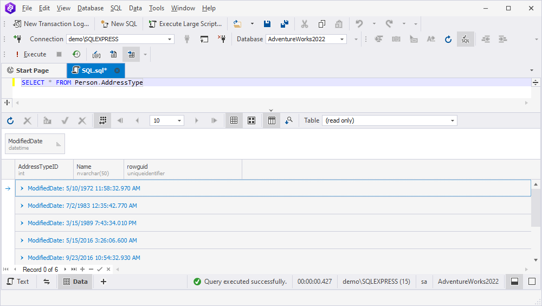This screenshot has height=306, width=542.
Task: Switch to the Start Page tab
Action: point(33,71)
